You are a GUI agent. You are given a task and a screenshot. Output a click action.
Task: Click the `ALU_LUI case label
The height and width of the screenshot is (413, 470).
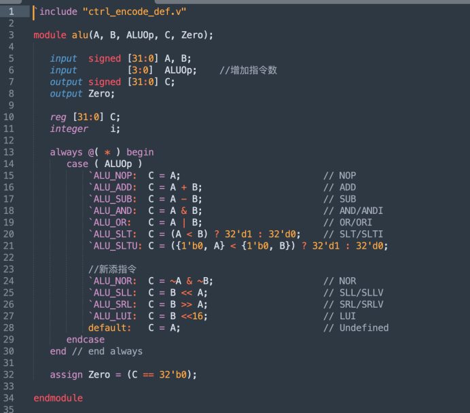(x=113, y=316)
